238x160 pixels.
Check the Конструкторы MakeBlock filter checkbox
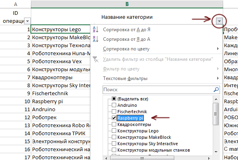[114, 137]
